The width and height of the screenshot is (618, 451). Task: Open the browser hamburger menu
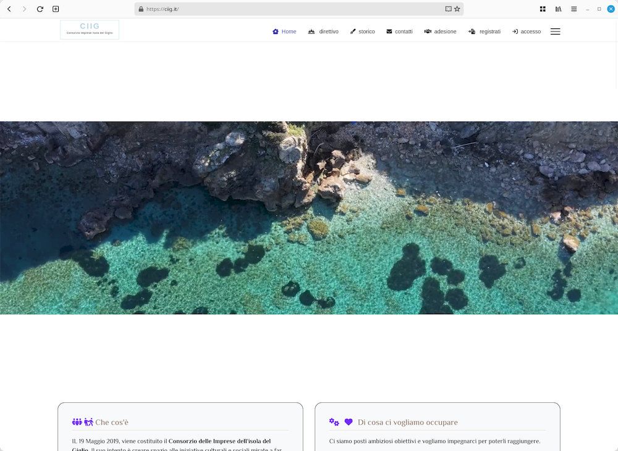pos(574,9)
